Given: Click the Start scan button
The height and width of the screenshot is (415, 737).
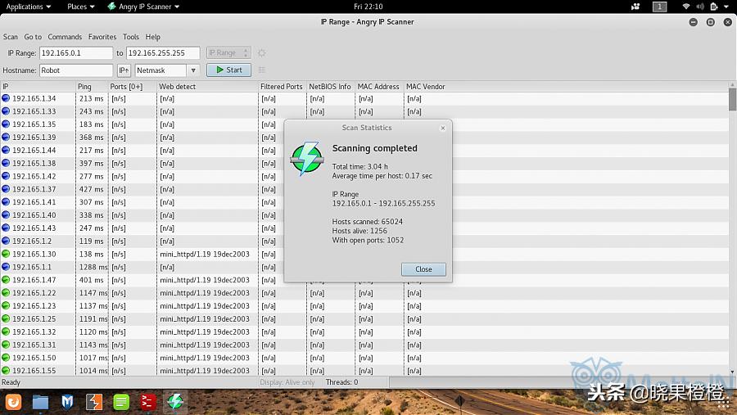Looking at the screenshot, I should click(x=228, y=70).
